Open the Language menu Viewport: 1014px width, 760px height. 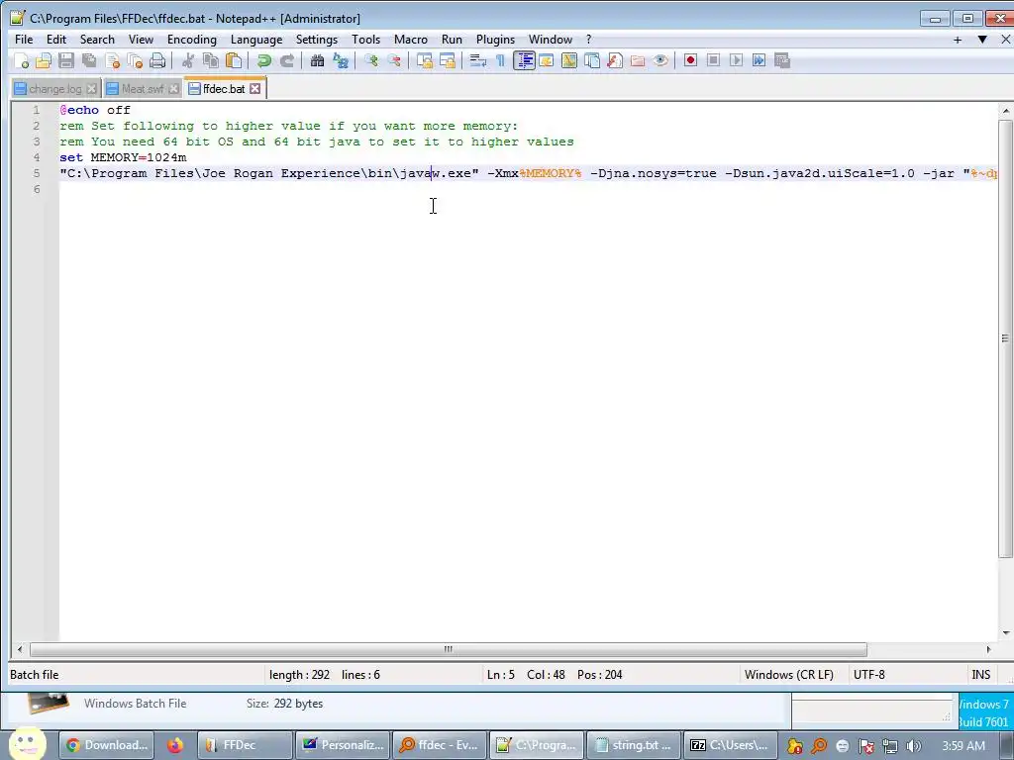point(256,40)
